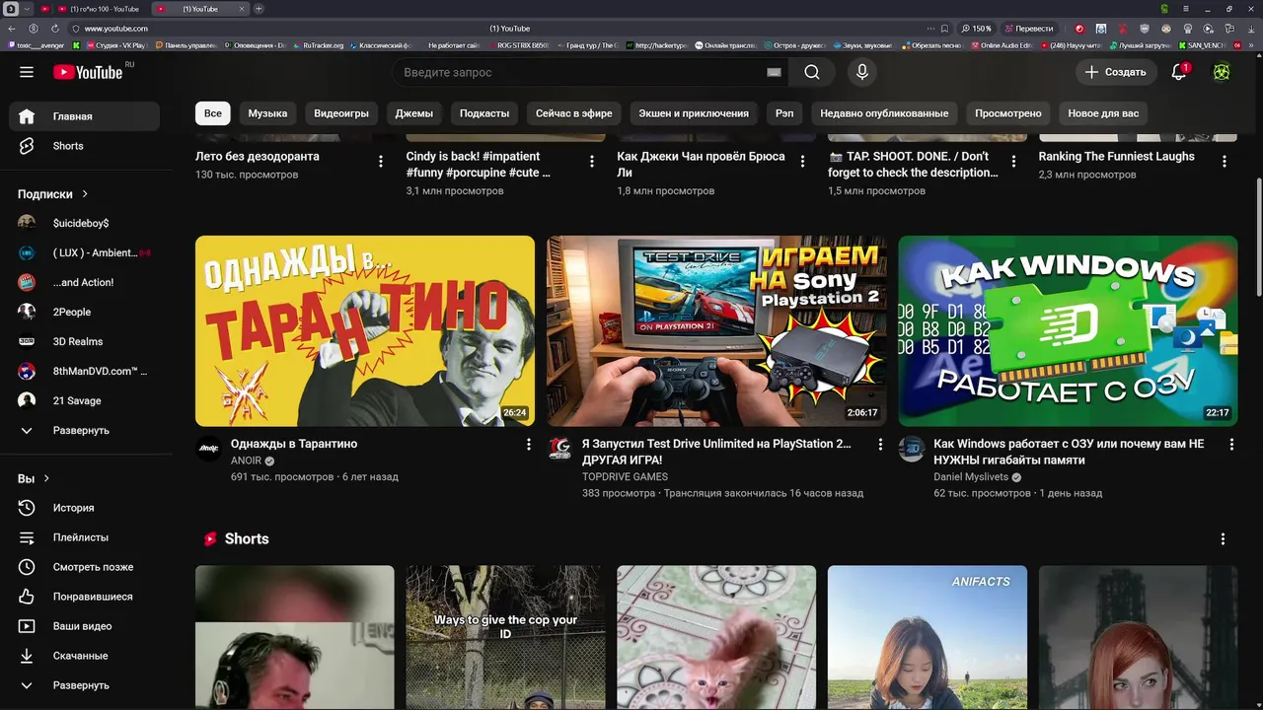Select the Рэп filter chip

pos(784,113)
